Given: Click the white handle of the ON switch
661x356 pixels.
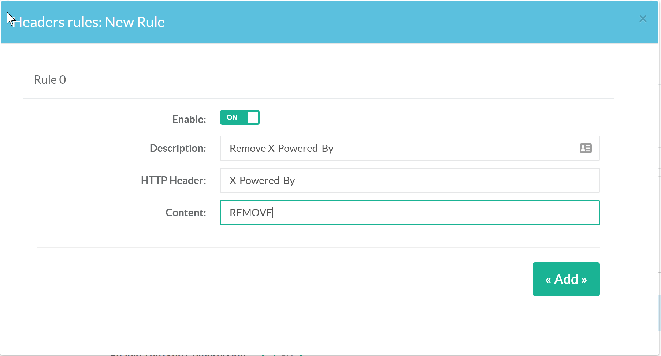Looking at the screenshot, I should pos(253,117).
